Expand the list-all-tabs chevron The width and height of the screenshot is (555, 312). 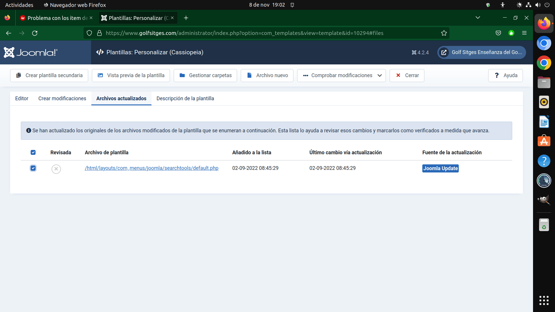point(478,18)
